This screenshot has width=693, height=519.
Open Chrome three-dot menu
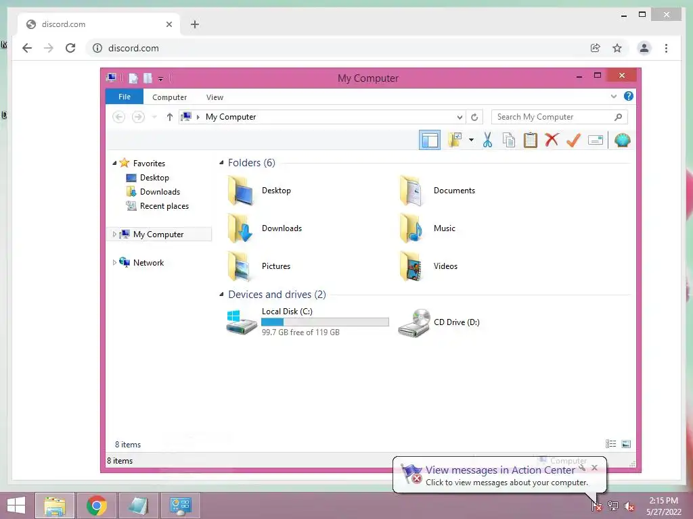666,48
